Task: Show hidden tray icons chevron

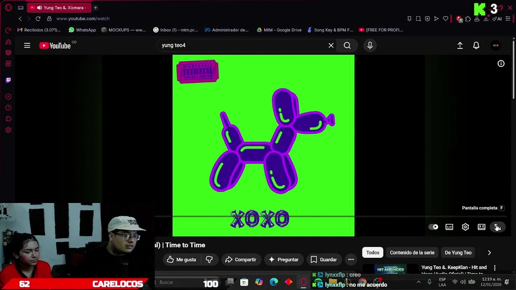Action: 418,282
